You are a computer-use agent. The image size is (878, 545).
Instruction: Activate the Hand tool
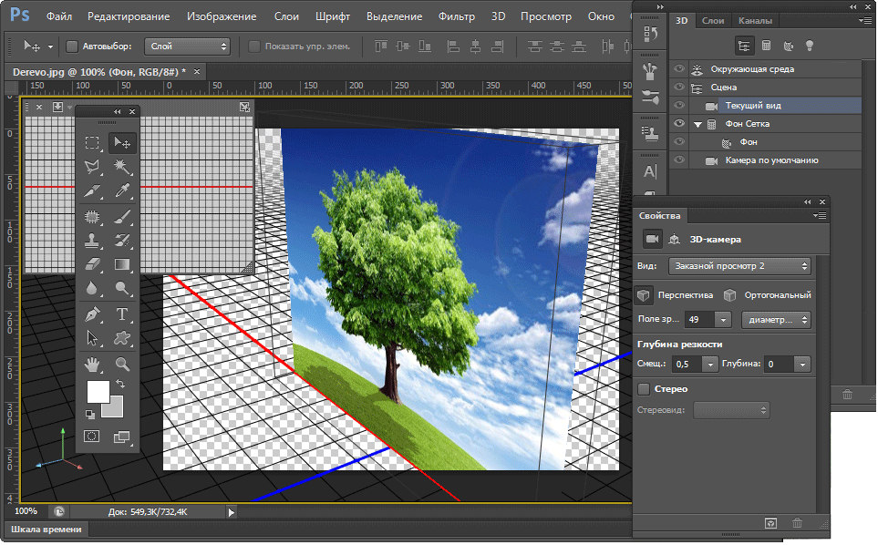(x=92, y=365)
